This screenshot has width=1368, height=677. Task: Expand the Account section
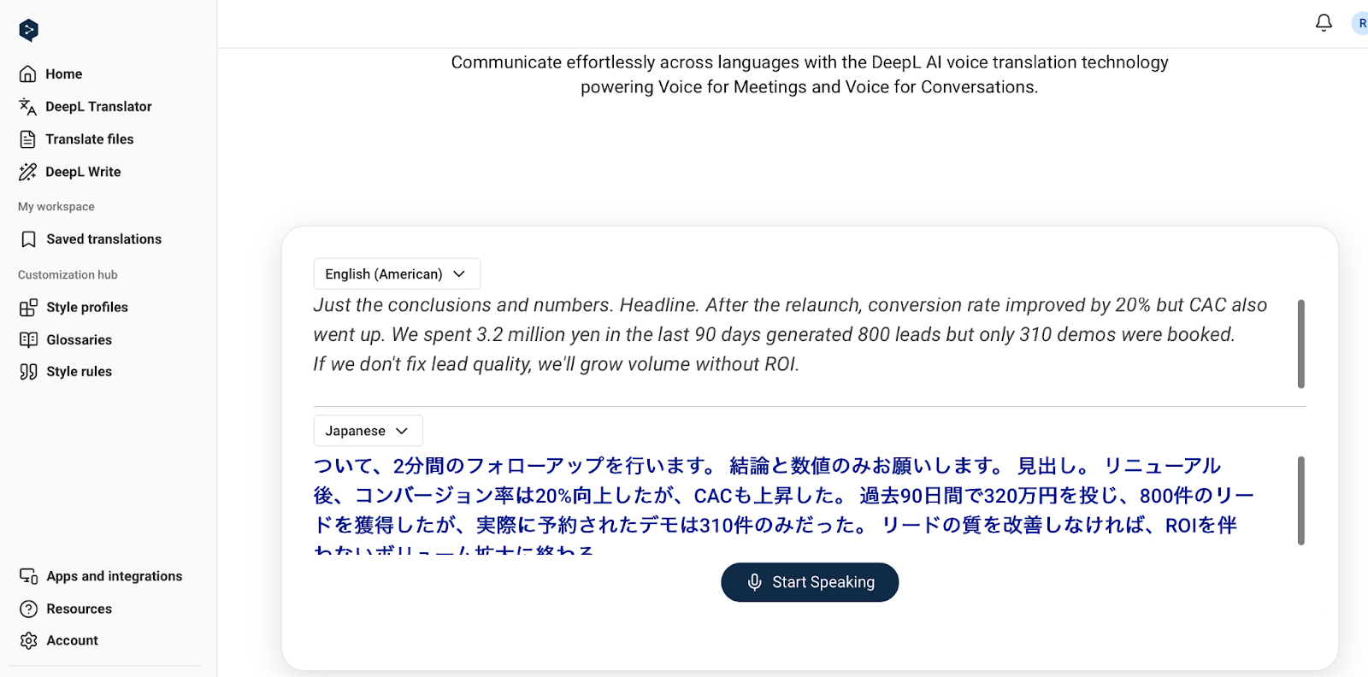72,639
